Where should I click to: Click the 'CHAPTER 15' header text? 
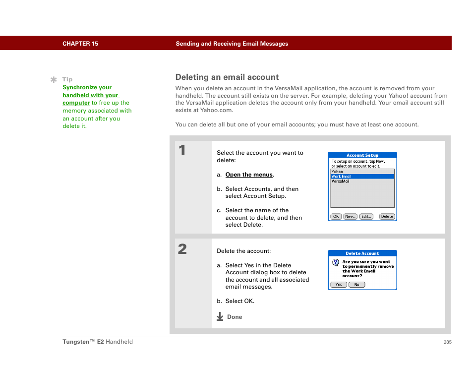(80, 44)
